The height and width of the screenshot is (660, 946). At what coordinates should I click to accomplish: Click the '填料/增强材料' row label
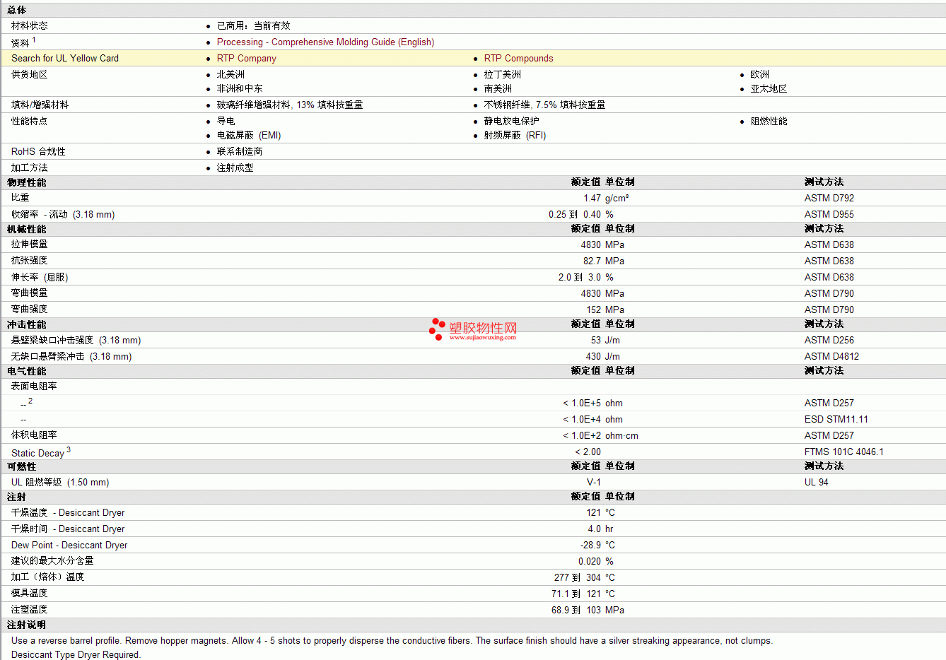coord(40,105)
